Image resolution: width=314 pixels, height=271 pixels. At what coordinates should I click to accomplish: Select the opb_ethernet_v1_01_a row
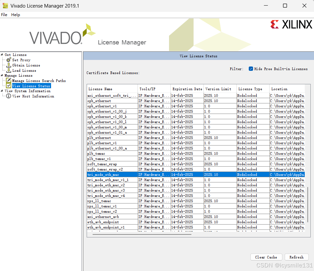[x=196, y=132]
